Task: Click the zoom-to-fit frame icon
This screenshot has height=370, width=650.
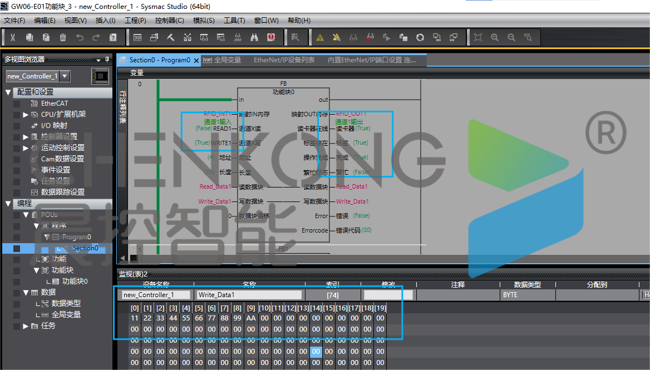Action: click(x=478, y=37)
